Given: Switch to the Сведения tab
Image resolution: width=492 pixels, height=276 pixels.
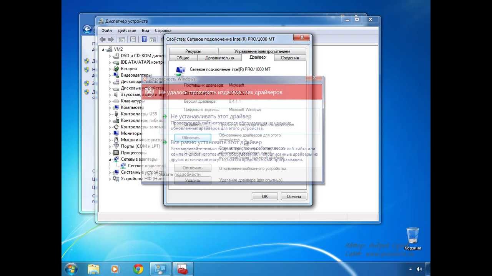Looking at the screenshot, I should pyautogui.click(x=290, y=58).
